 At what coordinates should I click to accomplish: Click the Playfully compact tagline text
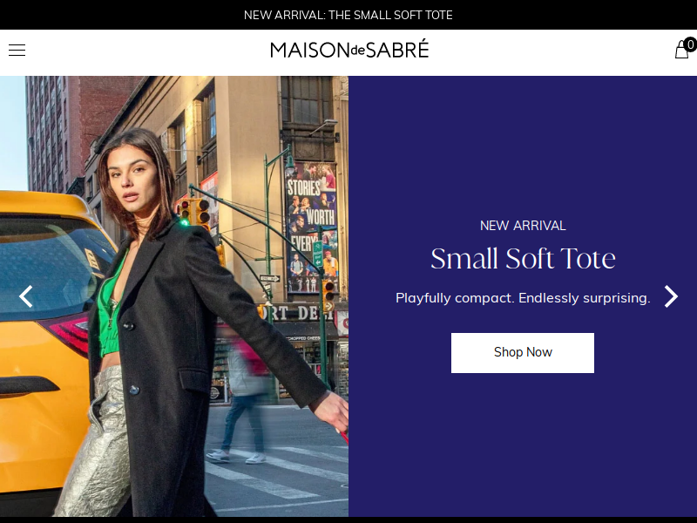pos(523,298)
